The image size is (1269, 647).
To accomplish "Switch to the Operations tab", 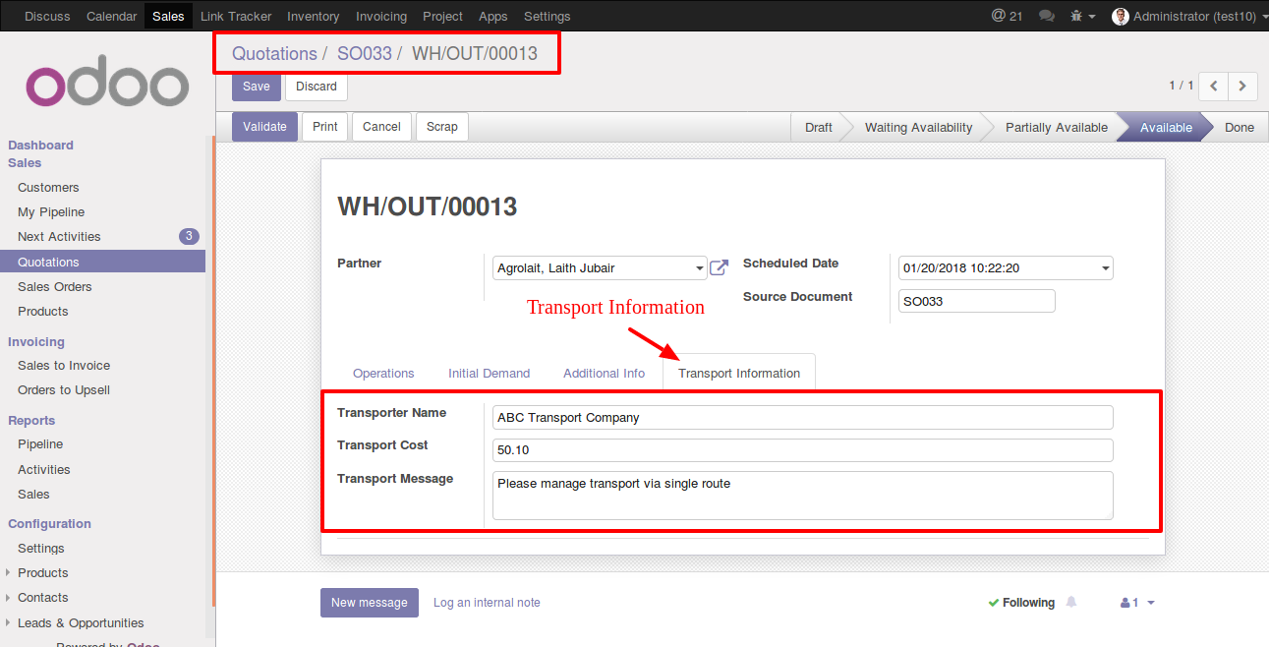I will 383,373.
